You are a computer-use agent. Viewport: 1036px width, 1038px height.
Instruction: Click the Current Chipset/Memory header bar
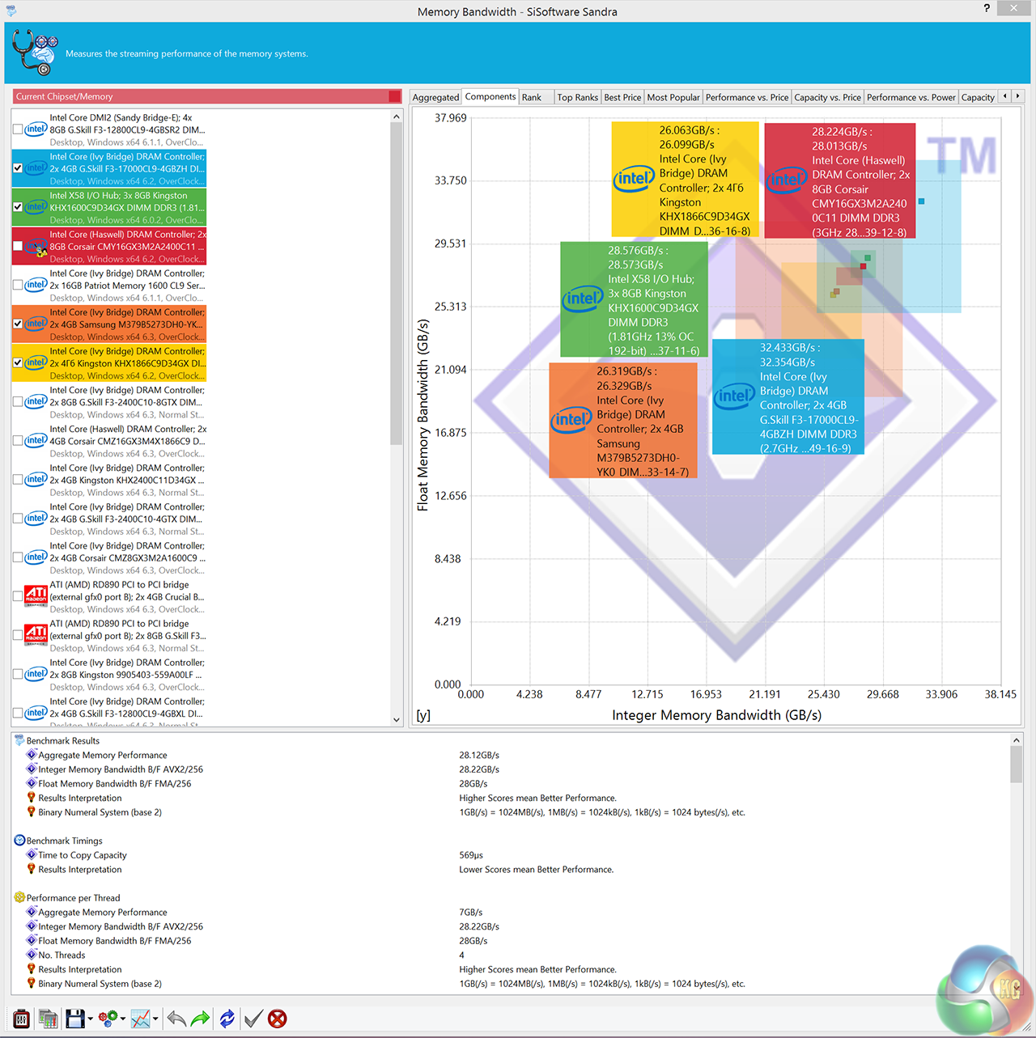coord(207,96)
